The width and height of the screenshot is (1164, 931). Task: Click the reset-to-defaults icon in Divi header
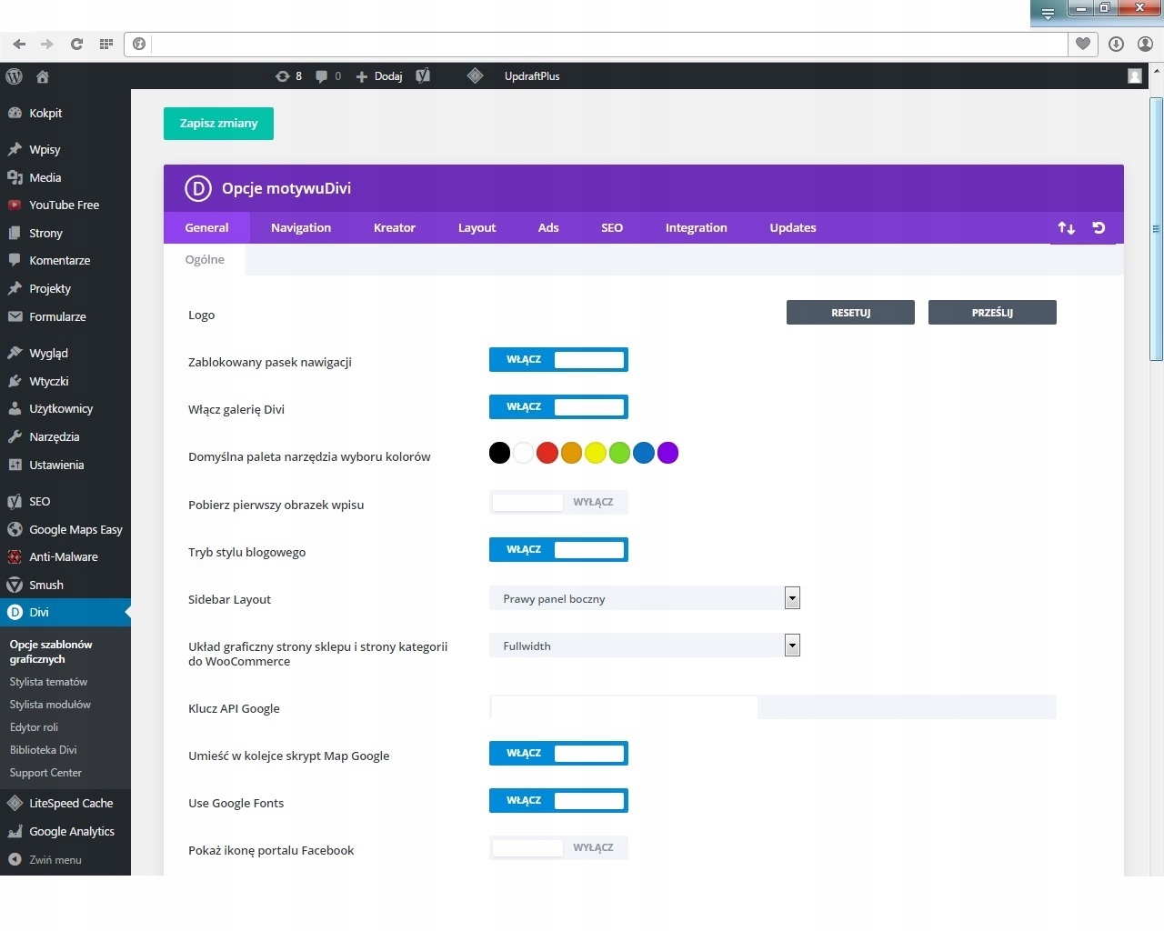[1099, 228]
